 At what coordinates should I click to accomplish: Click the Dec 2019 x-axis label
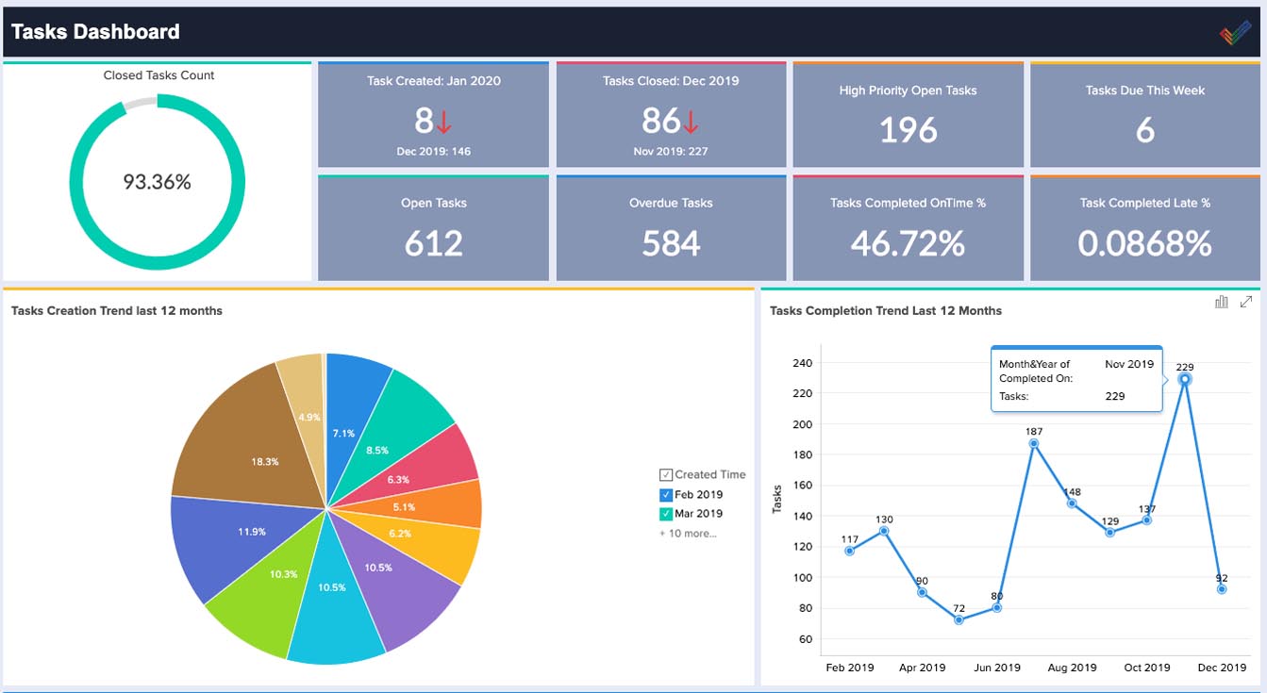pyautogui.click(x=1222, y=668)
